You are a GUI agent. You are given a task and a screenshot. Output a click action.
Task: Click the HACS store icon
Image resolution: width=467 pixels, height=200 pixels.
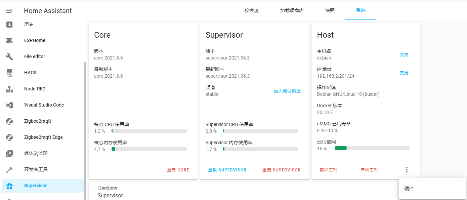[x=9, y=73]
